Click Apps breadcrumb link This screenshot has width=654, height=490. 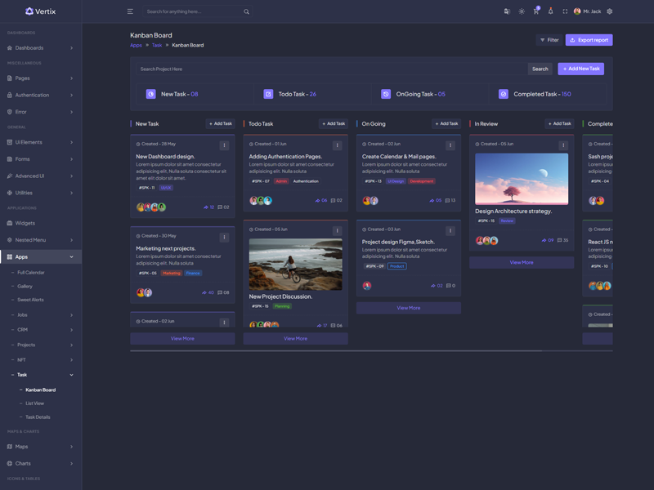(136, 46)
